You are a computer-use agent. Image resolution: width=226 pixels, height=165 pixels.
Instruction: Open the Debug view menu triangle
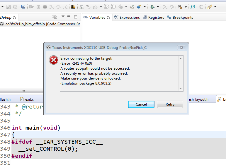click(63, 16)
